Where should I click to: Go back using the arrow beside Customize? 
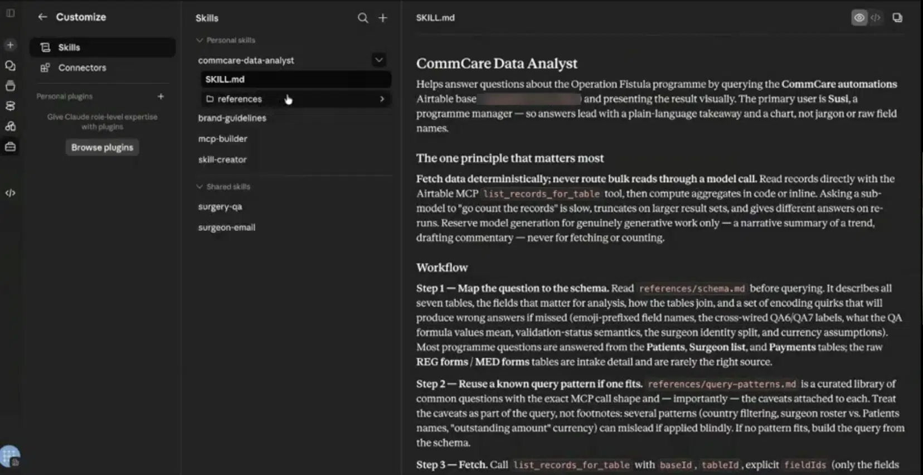pos(42,17)
